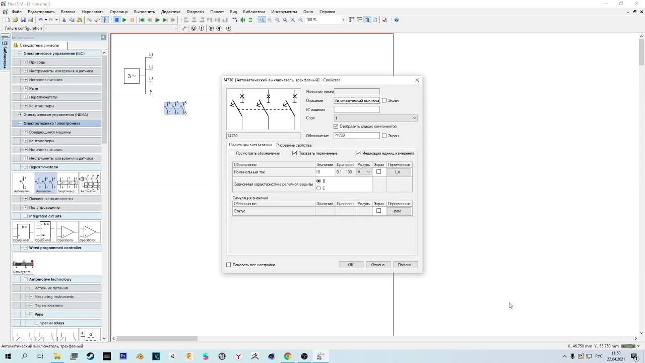The image size is (645, 363).
Task: Select the Стандартные символы library tab
Action: pyautogui.click(x=39, y=45)
